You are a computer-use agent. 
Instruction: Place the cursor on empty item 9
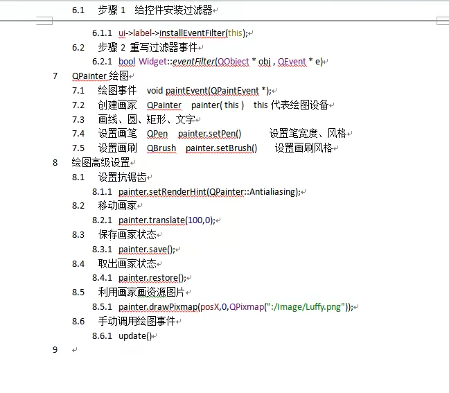(x=75, y=350)
